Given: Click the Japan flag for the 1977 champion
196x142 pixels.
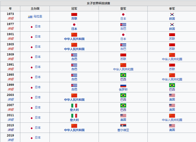Looking at the screenshot, I should pyautogui.click(x=74, y=25).
